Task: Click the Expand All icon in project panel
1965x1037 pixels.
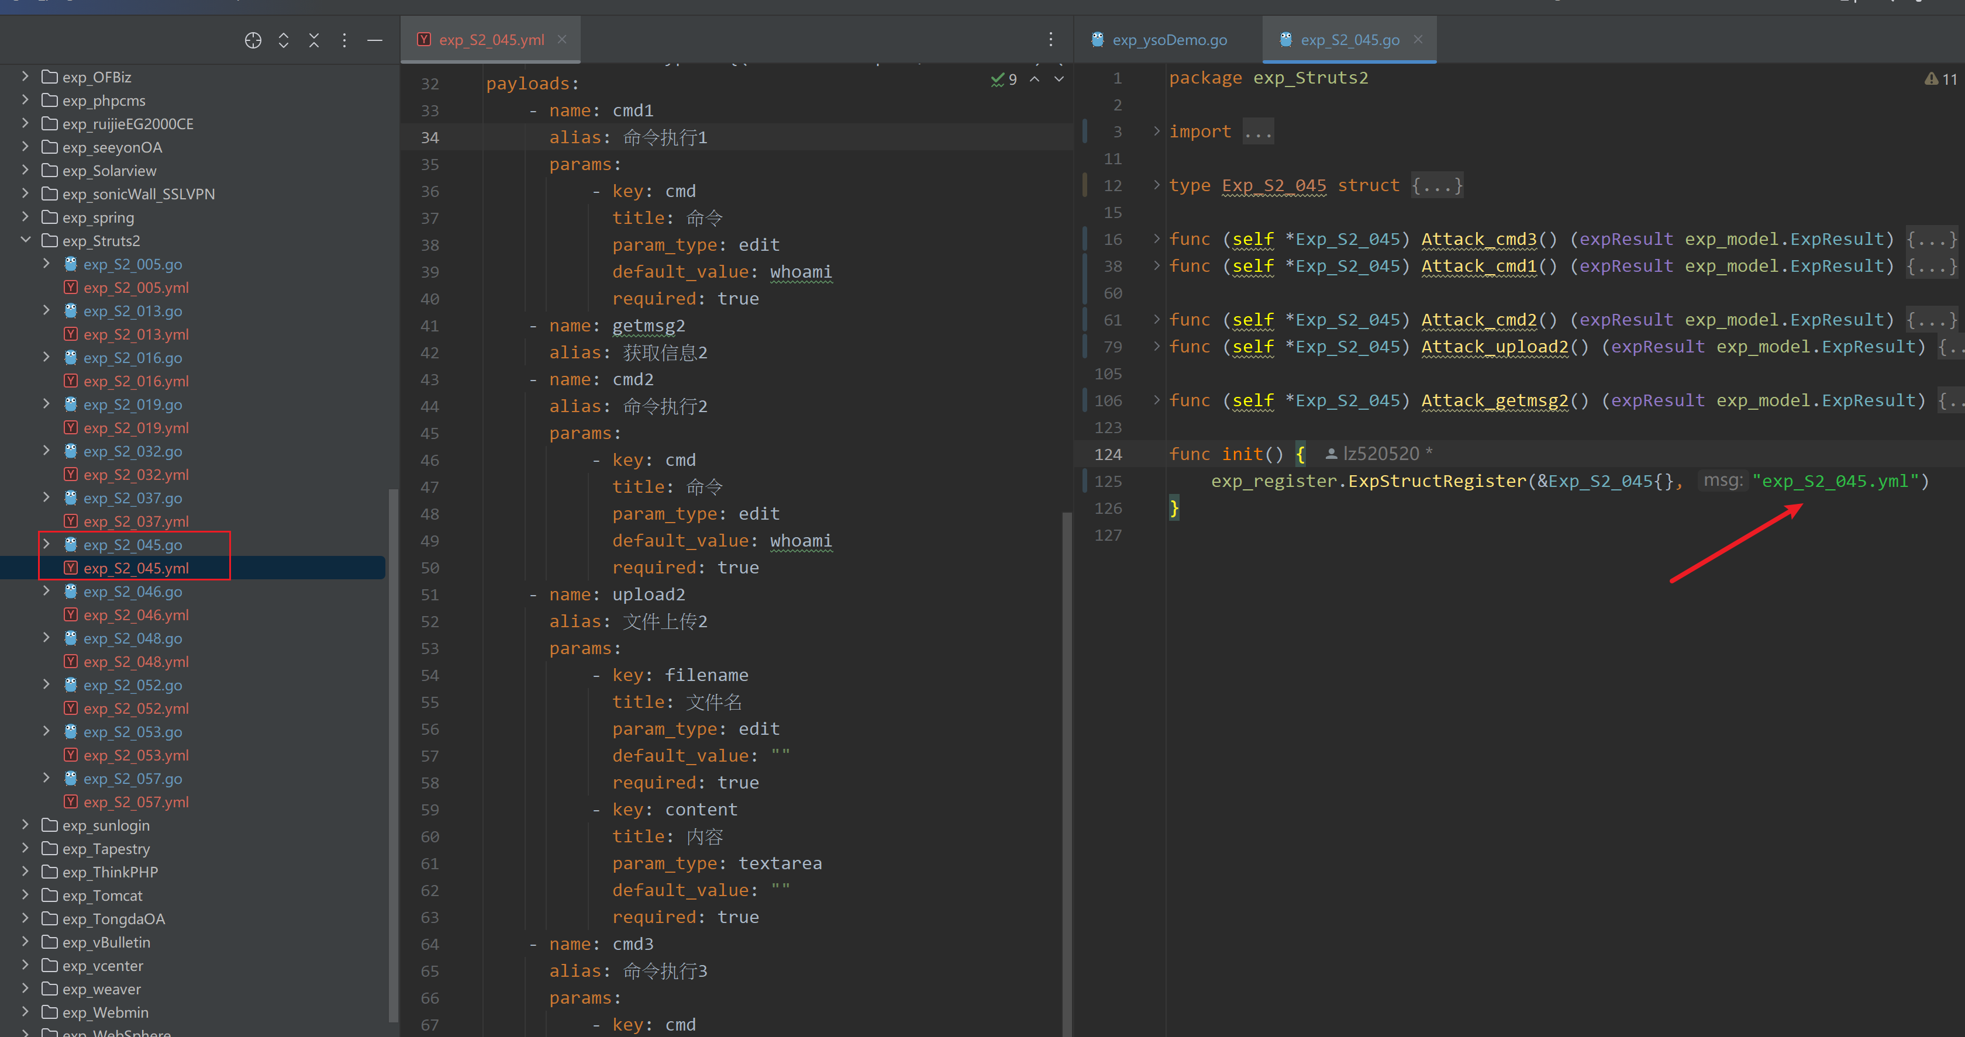Action: [284, 40]
